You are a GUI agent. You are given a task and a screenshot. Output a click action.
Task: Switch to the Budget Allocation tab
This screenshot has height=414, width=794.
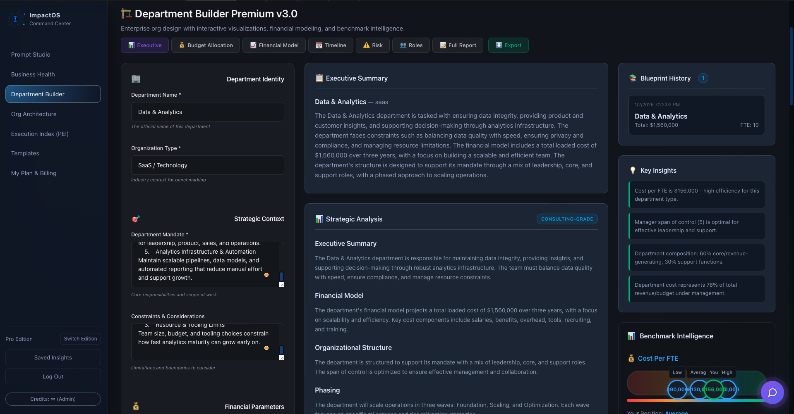pos(205,45)
